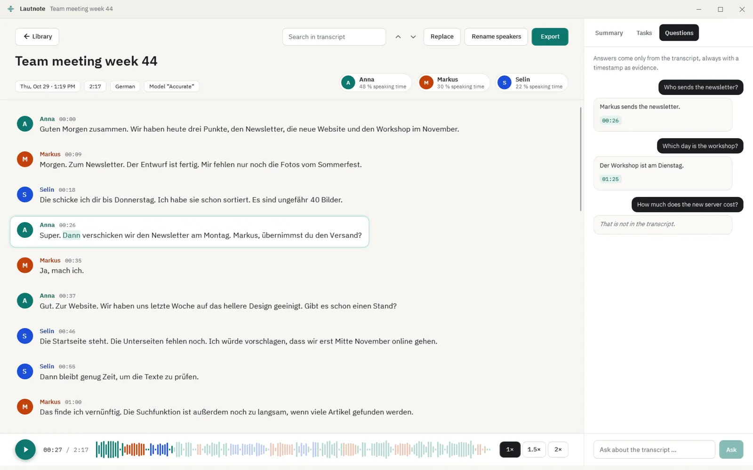Click Selin's avatar at 00:55
This screenshot has width=753, height=470.
click(x=25, y=371)
